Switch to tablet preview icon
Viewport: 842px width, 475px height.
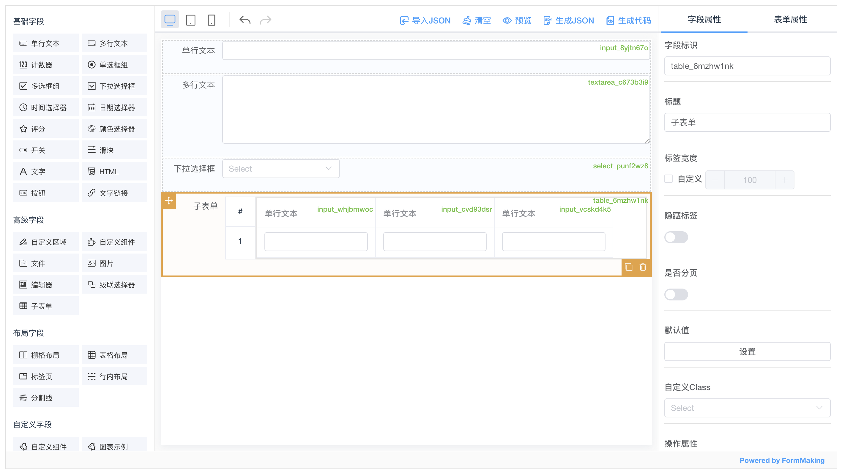click(190, 20)
